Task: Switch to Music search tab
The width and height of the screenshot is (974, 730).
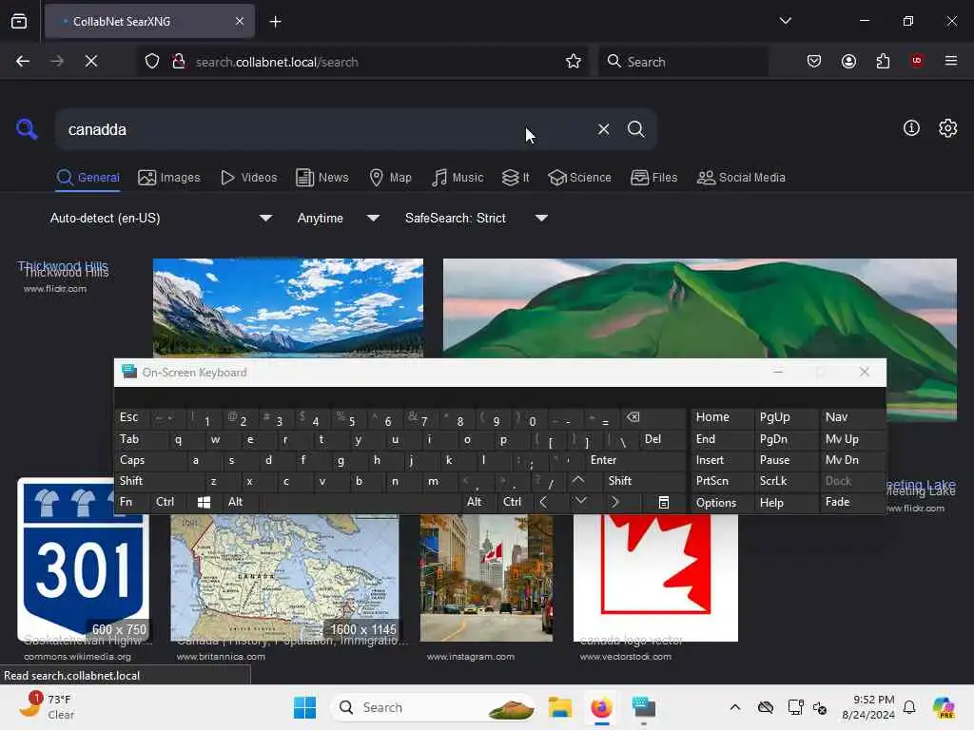Action: [458, 178]
